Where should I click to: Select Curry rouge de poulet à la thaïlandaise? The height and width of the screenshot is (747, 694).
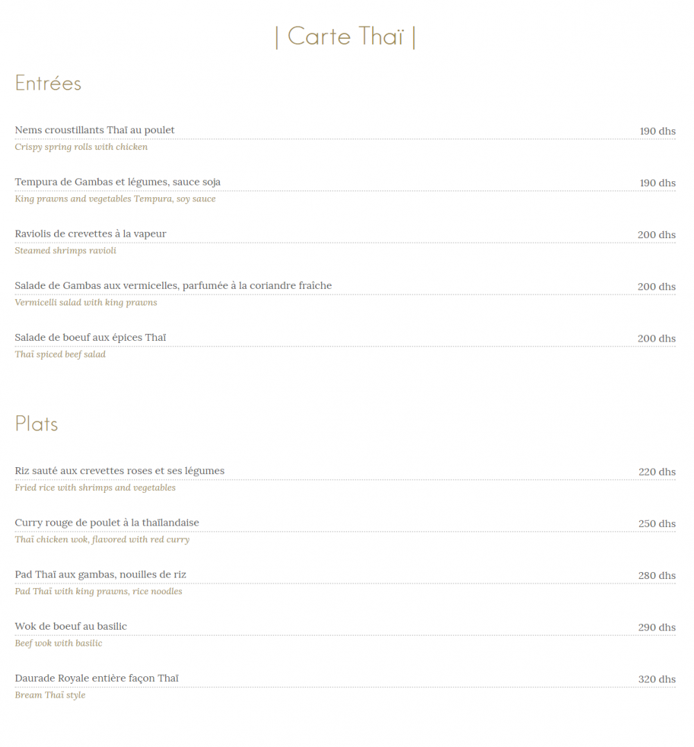point(107,523)
